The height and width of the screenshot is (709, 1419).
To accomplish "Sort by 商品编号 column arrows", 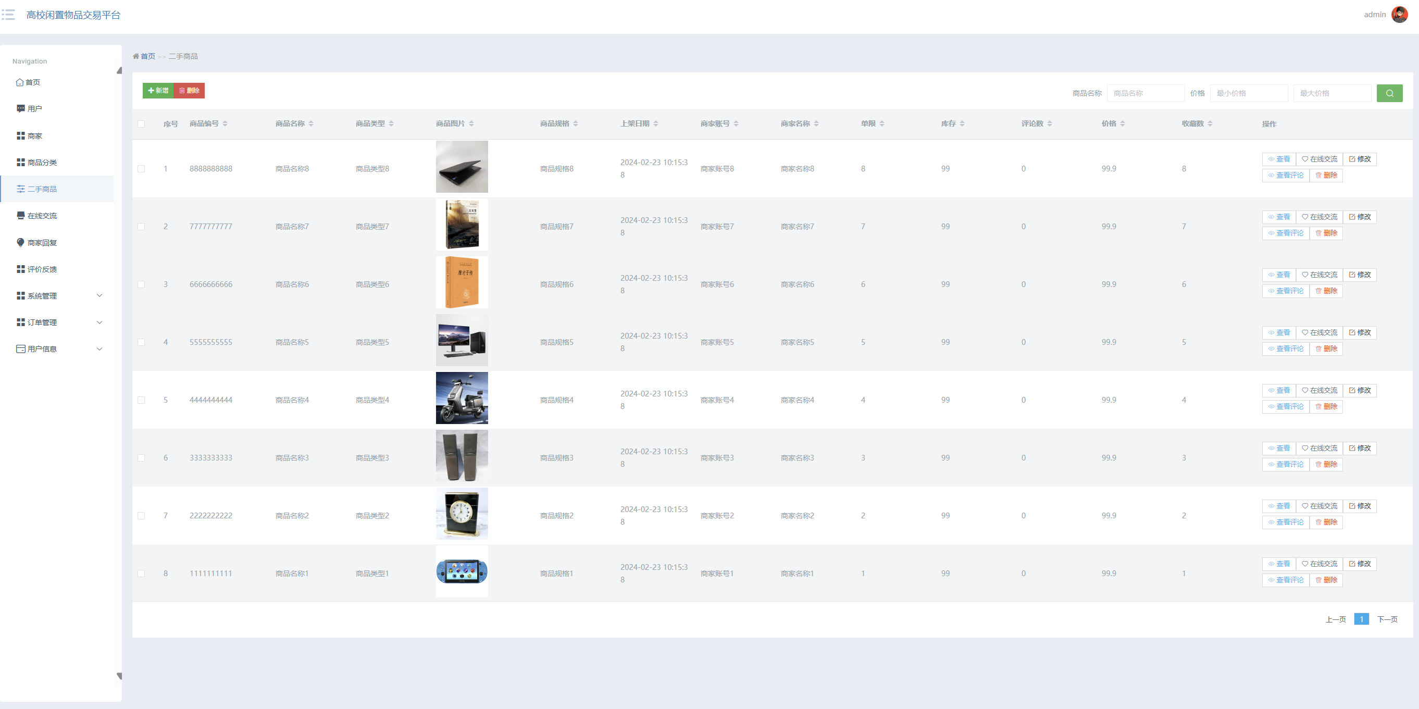I will click(x=225, y=123).
